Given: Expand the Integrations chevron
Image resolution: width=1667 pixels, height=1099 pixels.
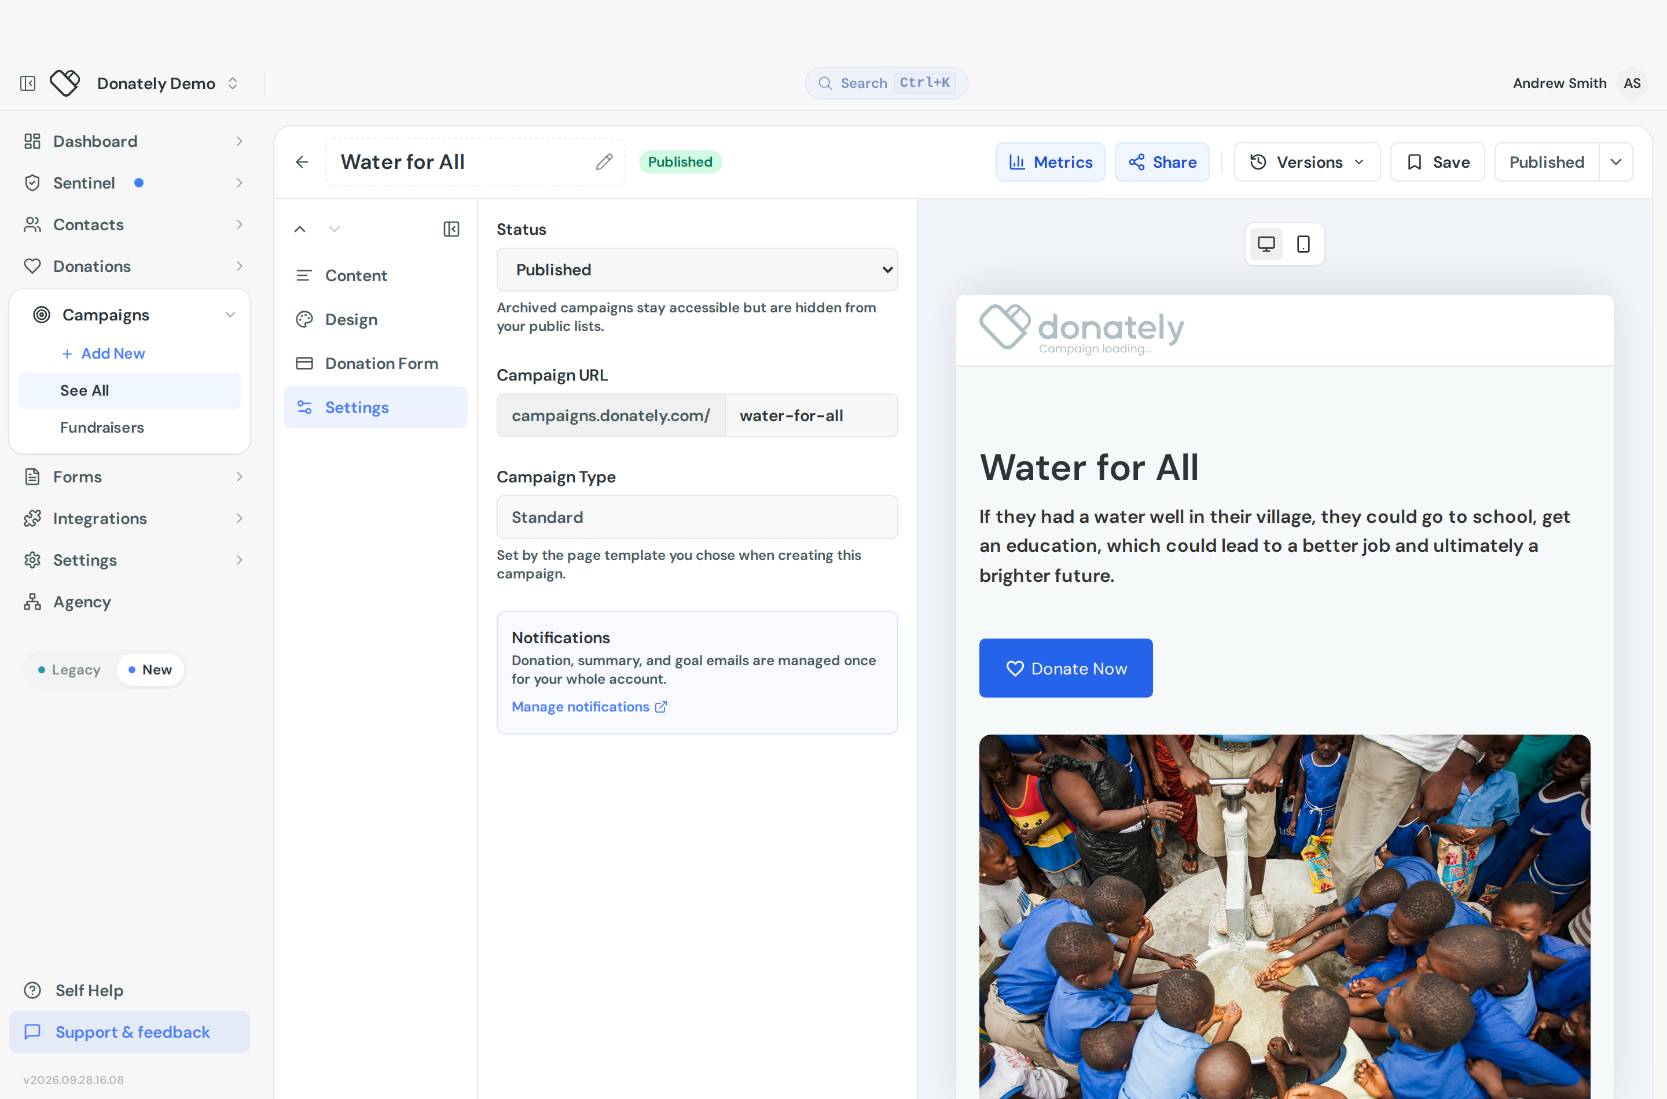Looking at the screenshot, I should [239, 519].
